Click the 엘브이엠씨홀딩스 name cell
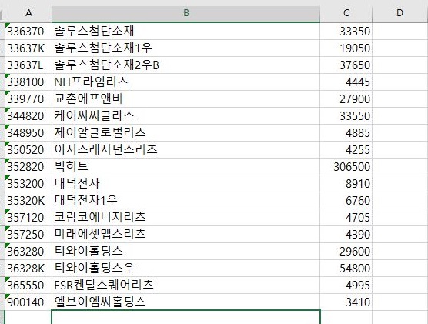The width and height of the screenshot is (428, 324). coord(186,302)
